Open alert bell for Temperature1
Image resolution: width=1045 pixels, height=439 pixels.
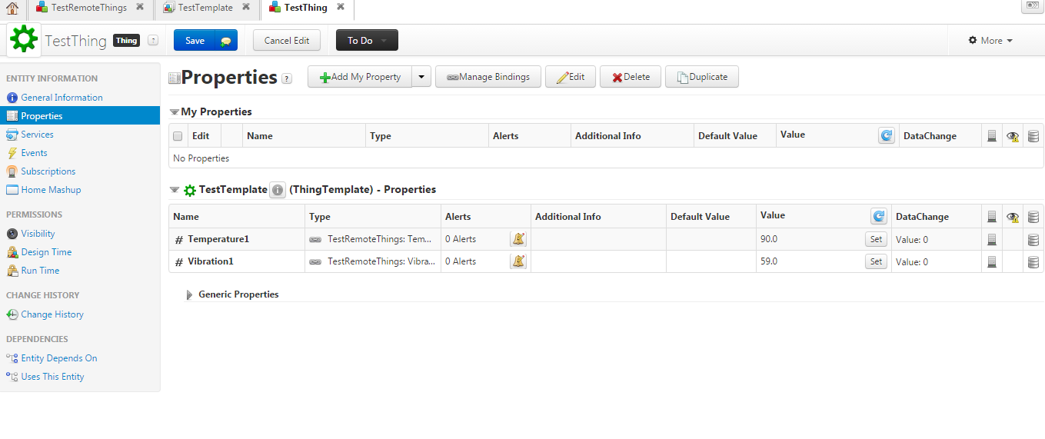(x=518, y=239)
